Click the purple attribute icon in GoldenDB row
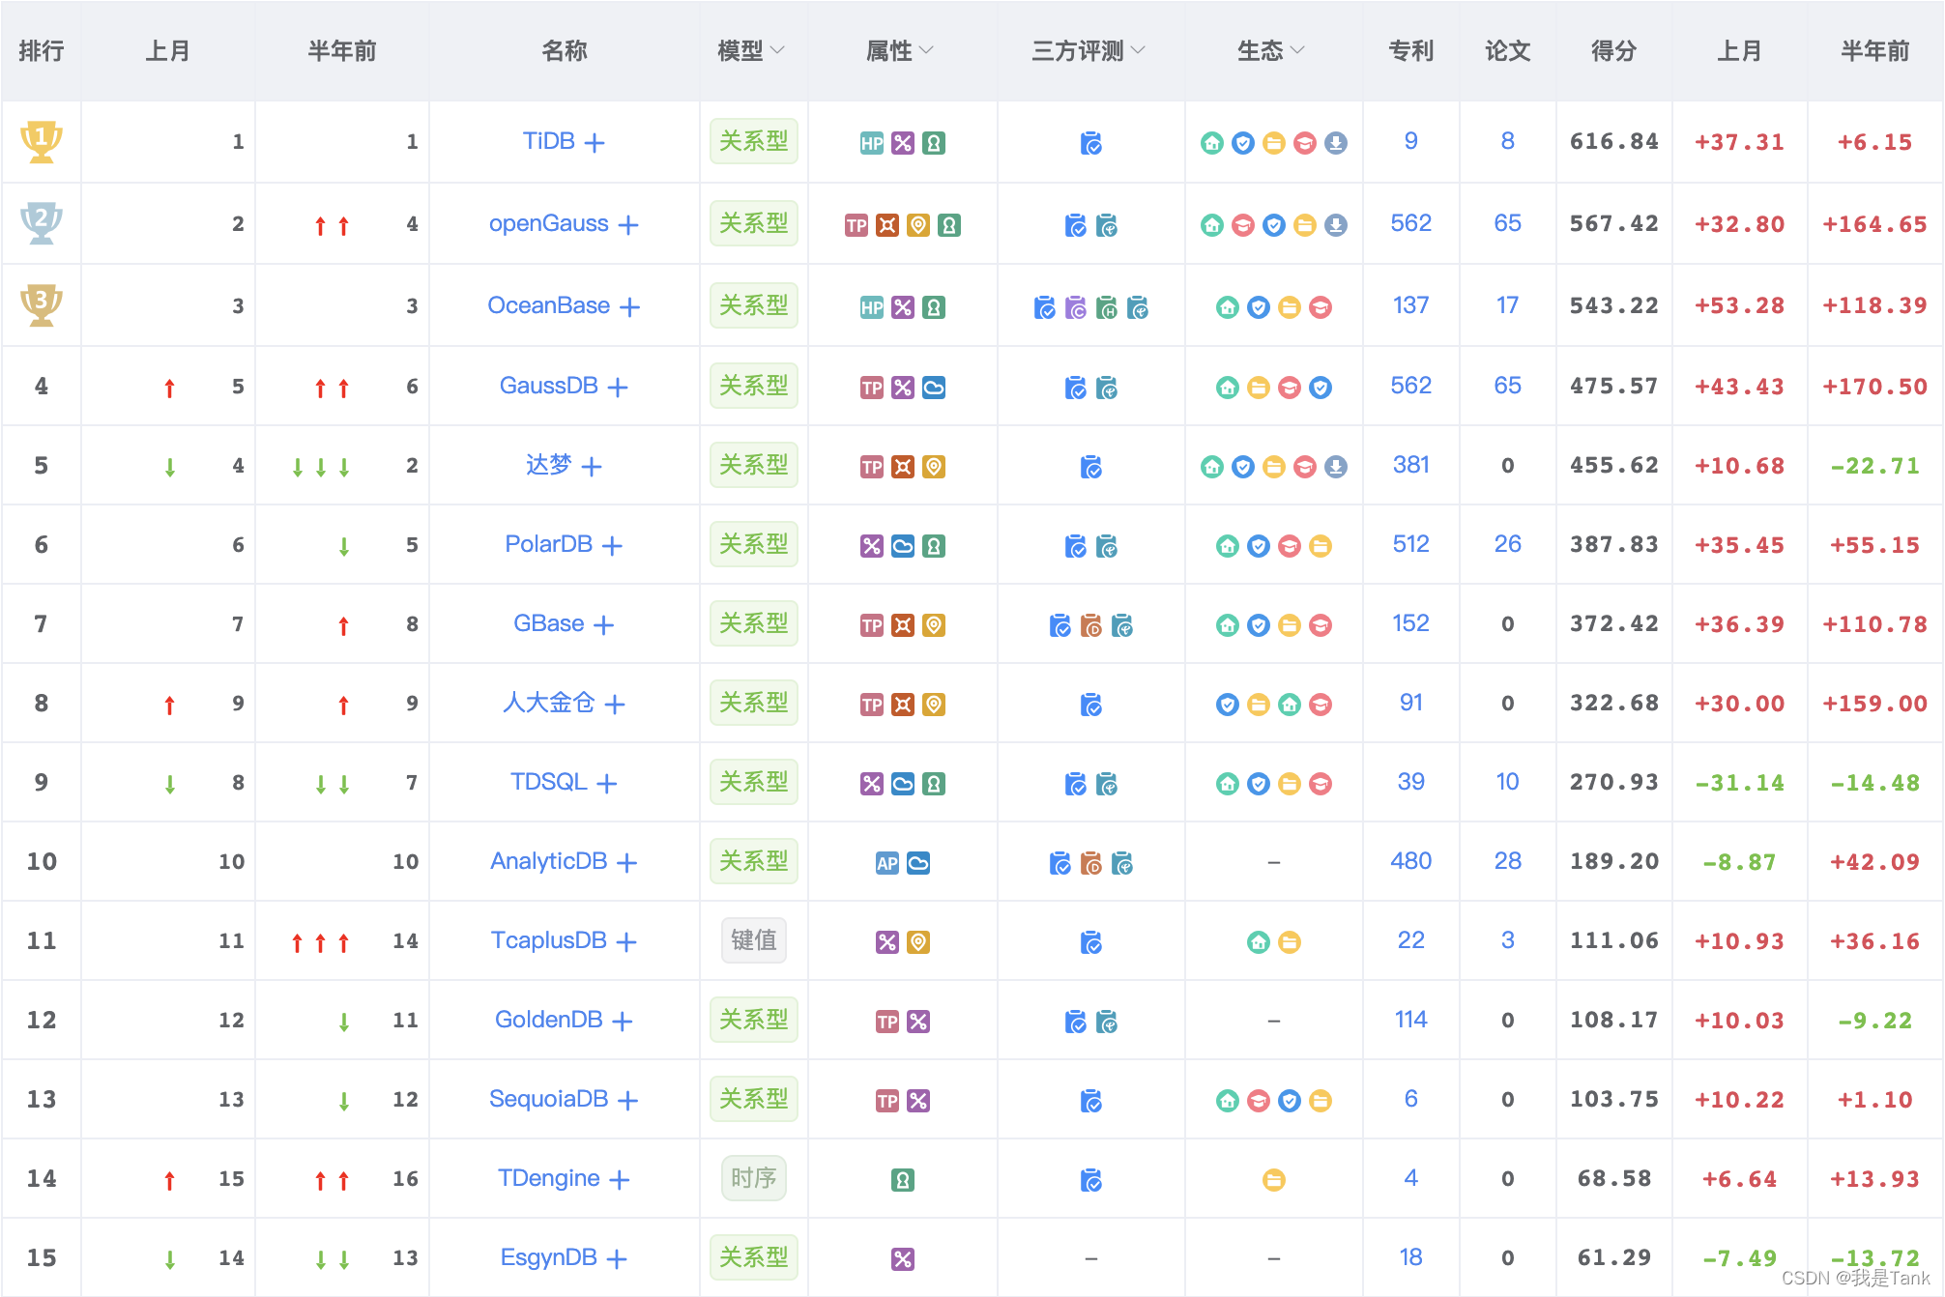 click(918, 1022)
